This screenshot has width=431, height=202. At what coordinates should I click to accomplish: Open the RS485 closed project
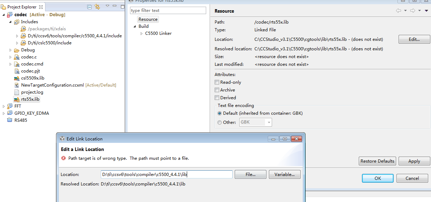click(x=20, y=120)
